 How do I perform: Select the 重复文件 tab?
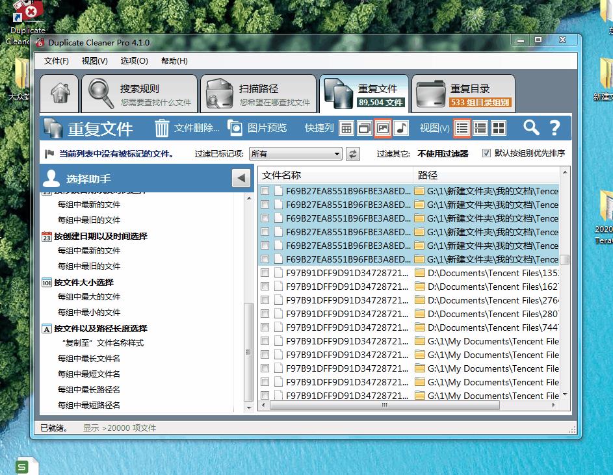coord(364,94)
